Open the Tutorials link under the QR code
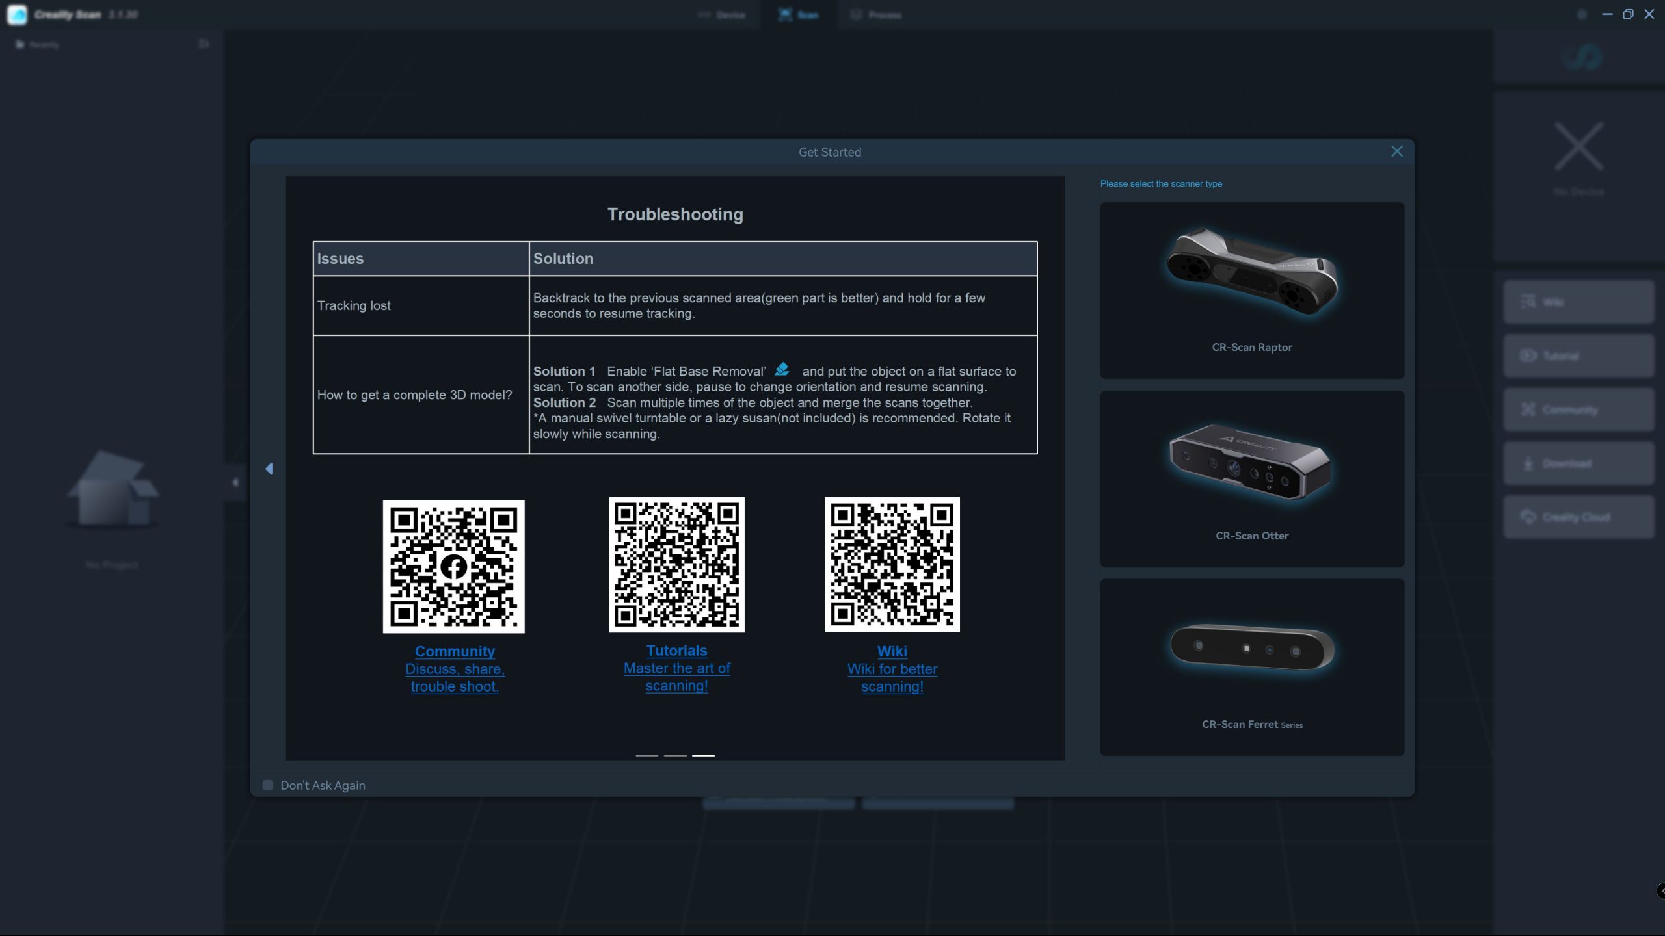 pos(676,668)
